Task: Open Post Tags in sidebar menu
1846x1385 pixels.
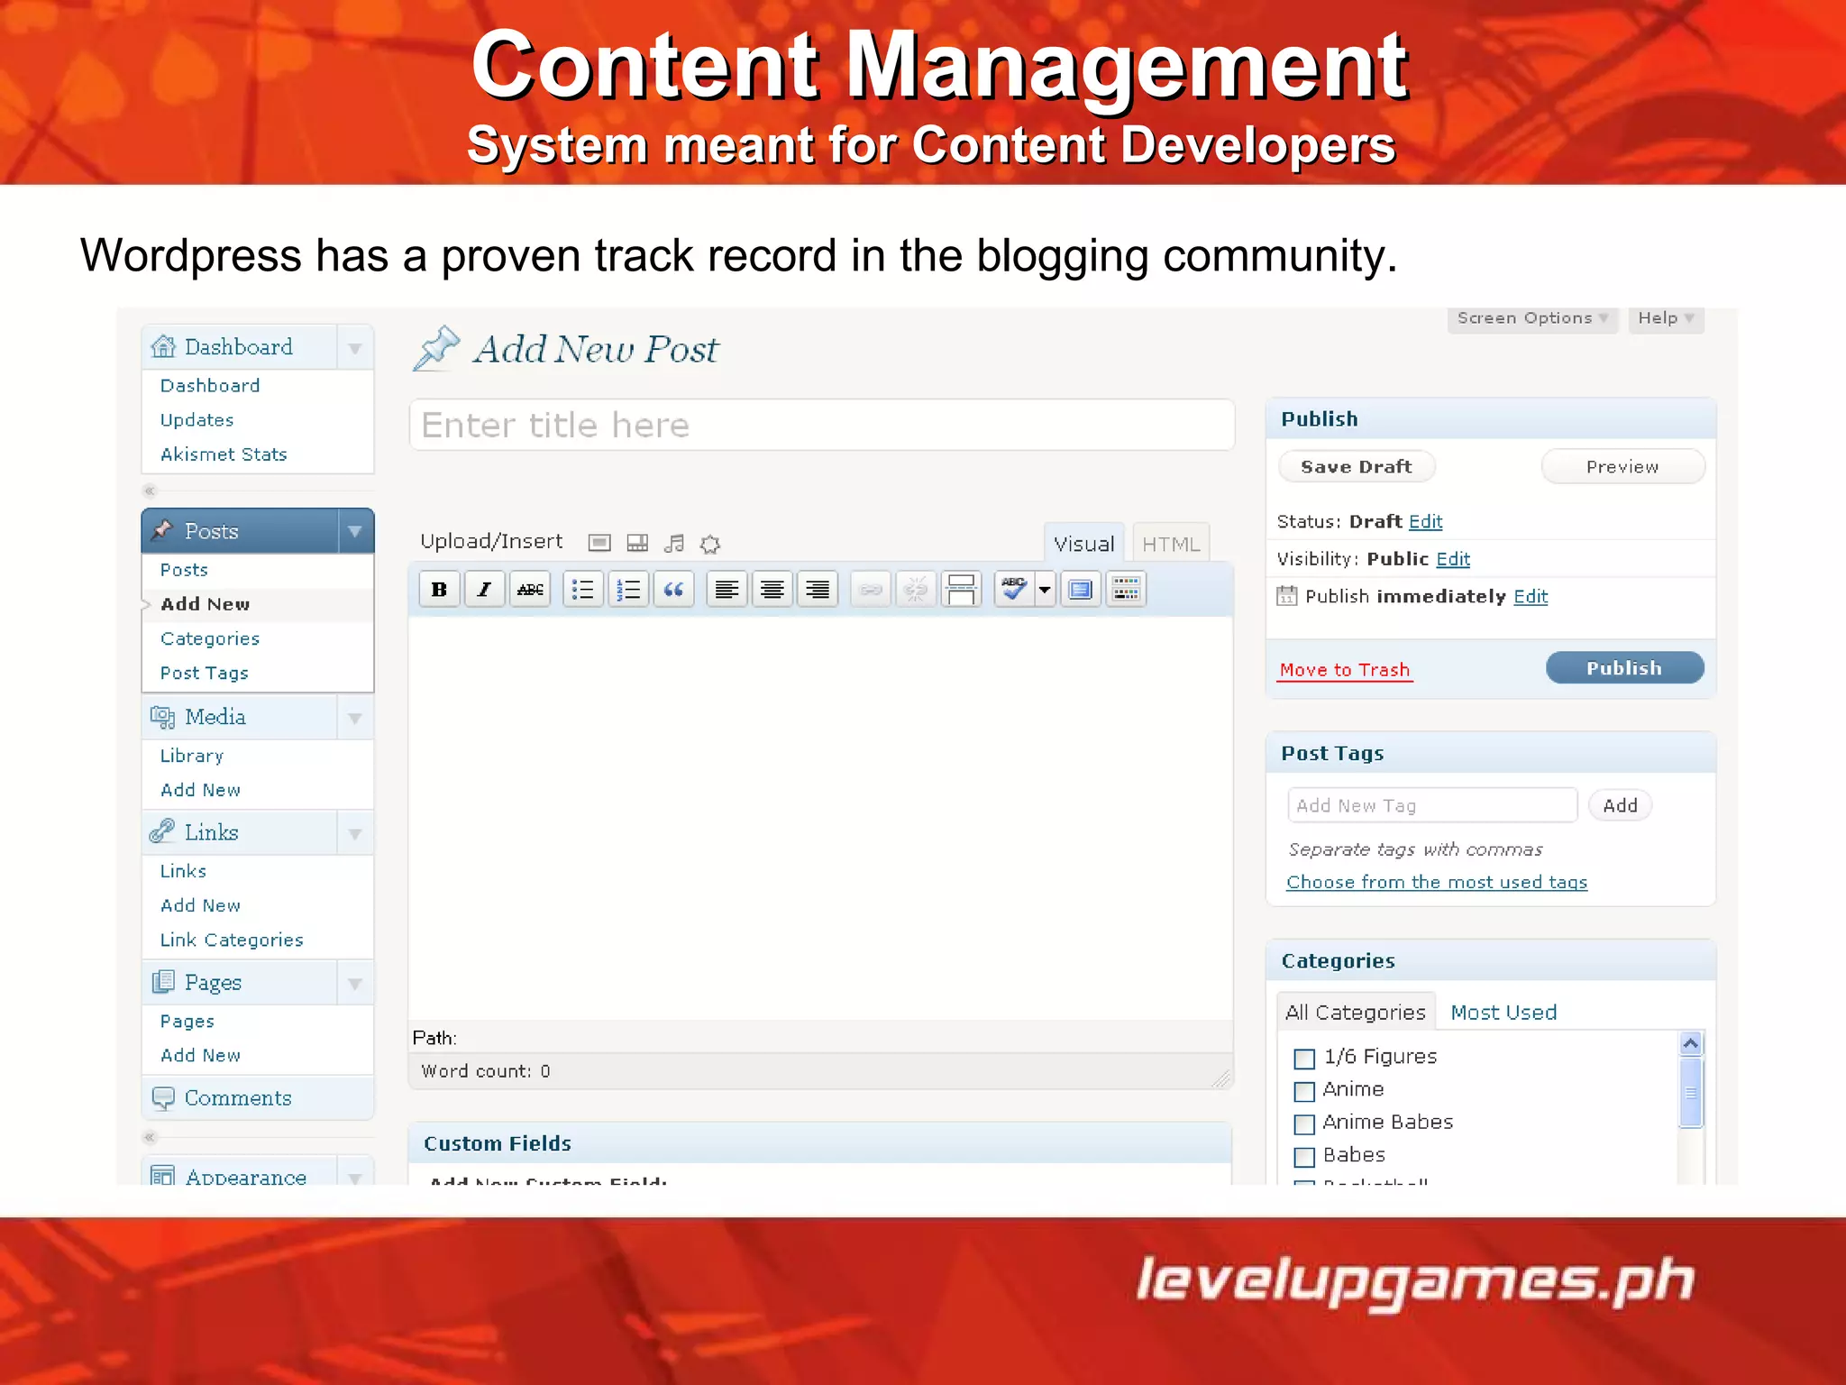Action: point(204,673)
